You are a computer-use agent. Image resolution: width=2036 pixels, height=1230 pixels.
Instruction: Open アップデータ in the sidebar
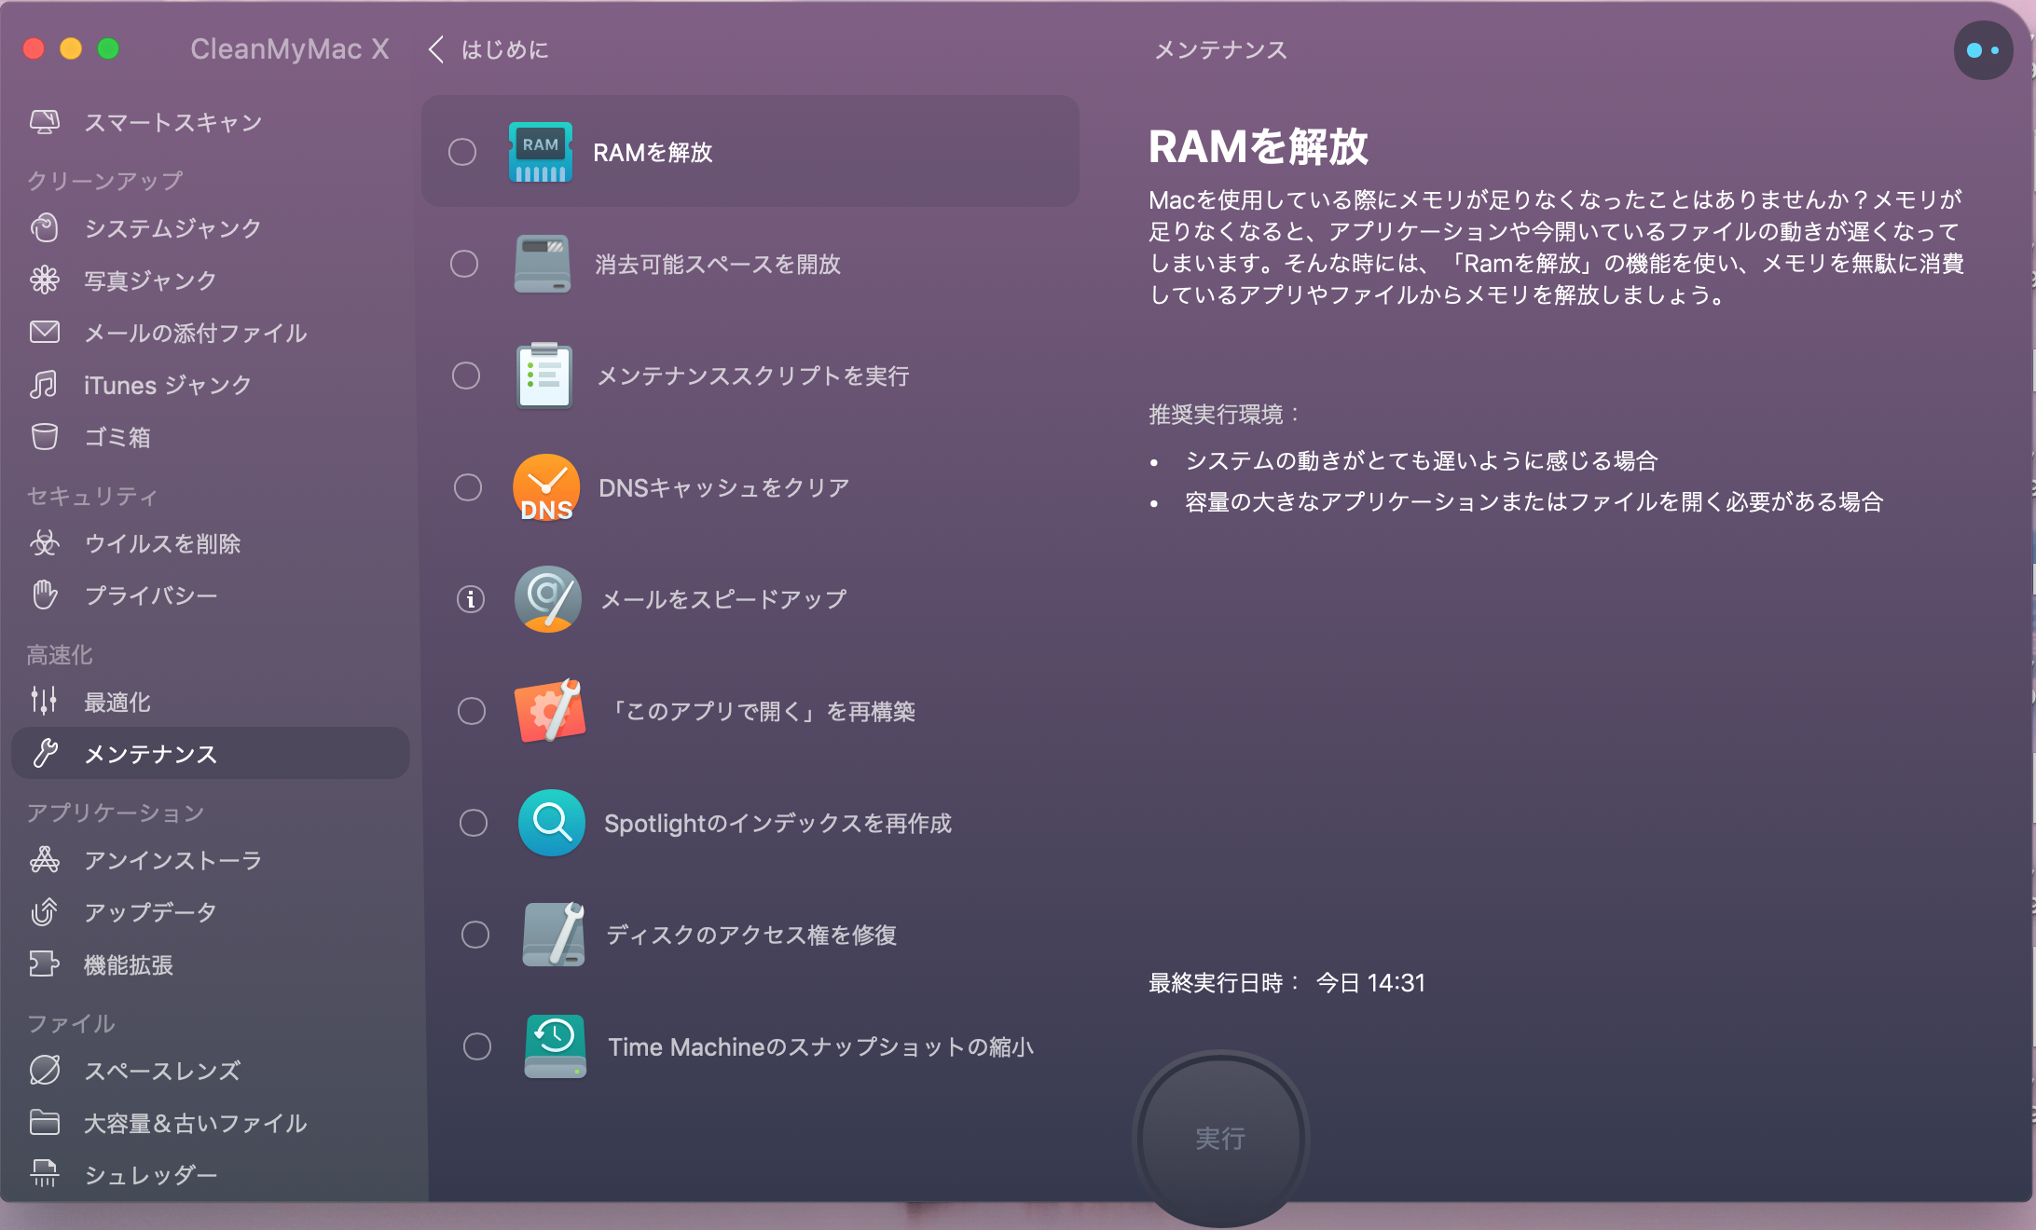[211, 911]
